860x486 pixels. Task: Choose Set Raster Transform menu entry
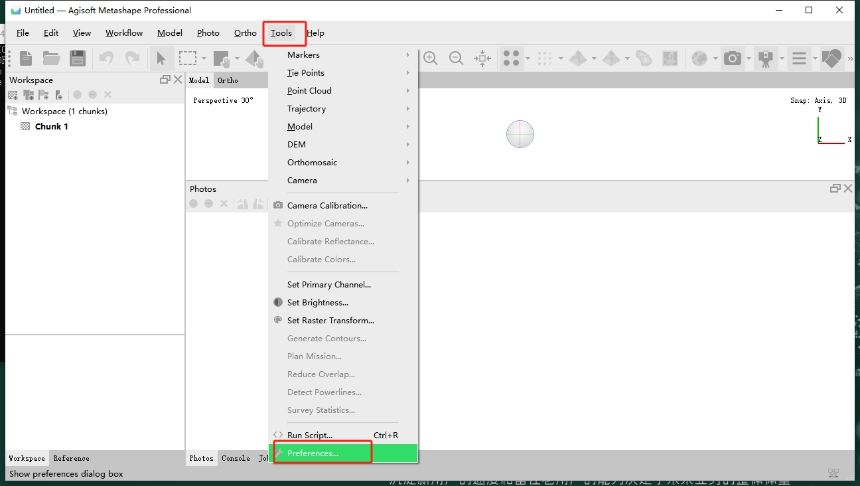[343, 321]
